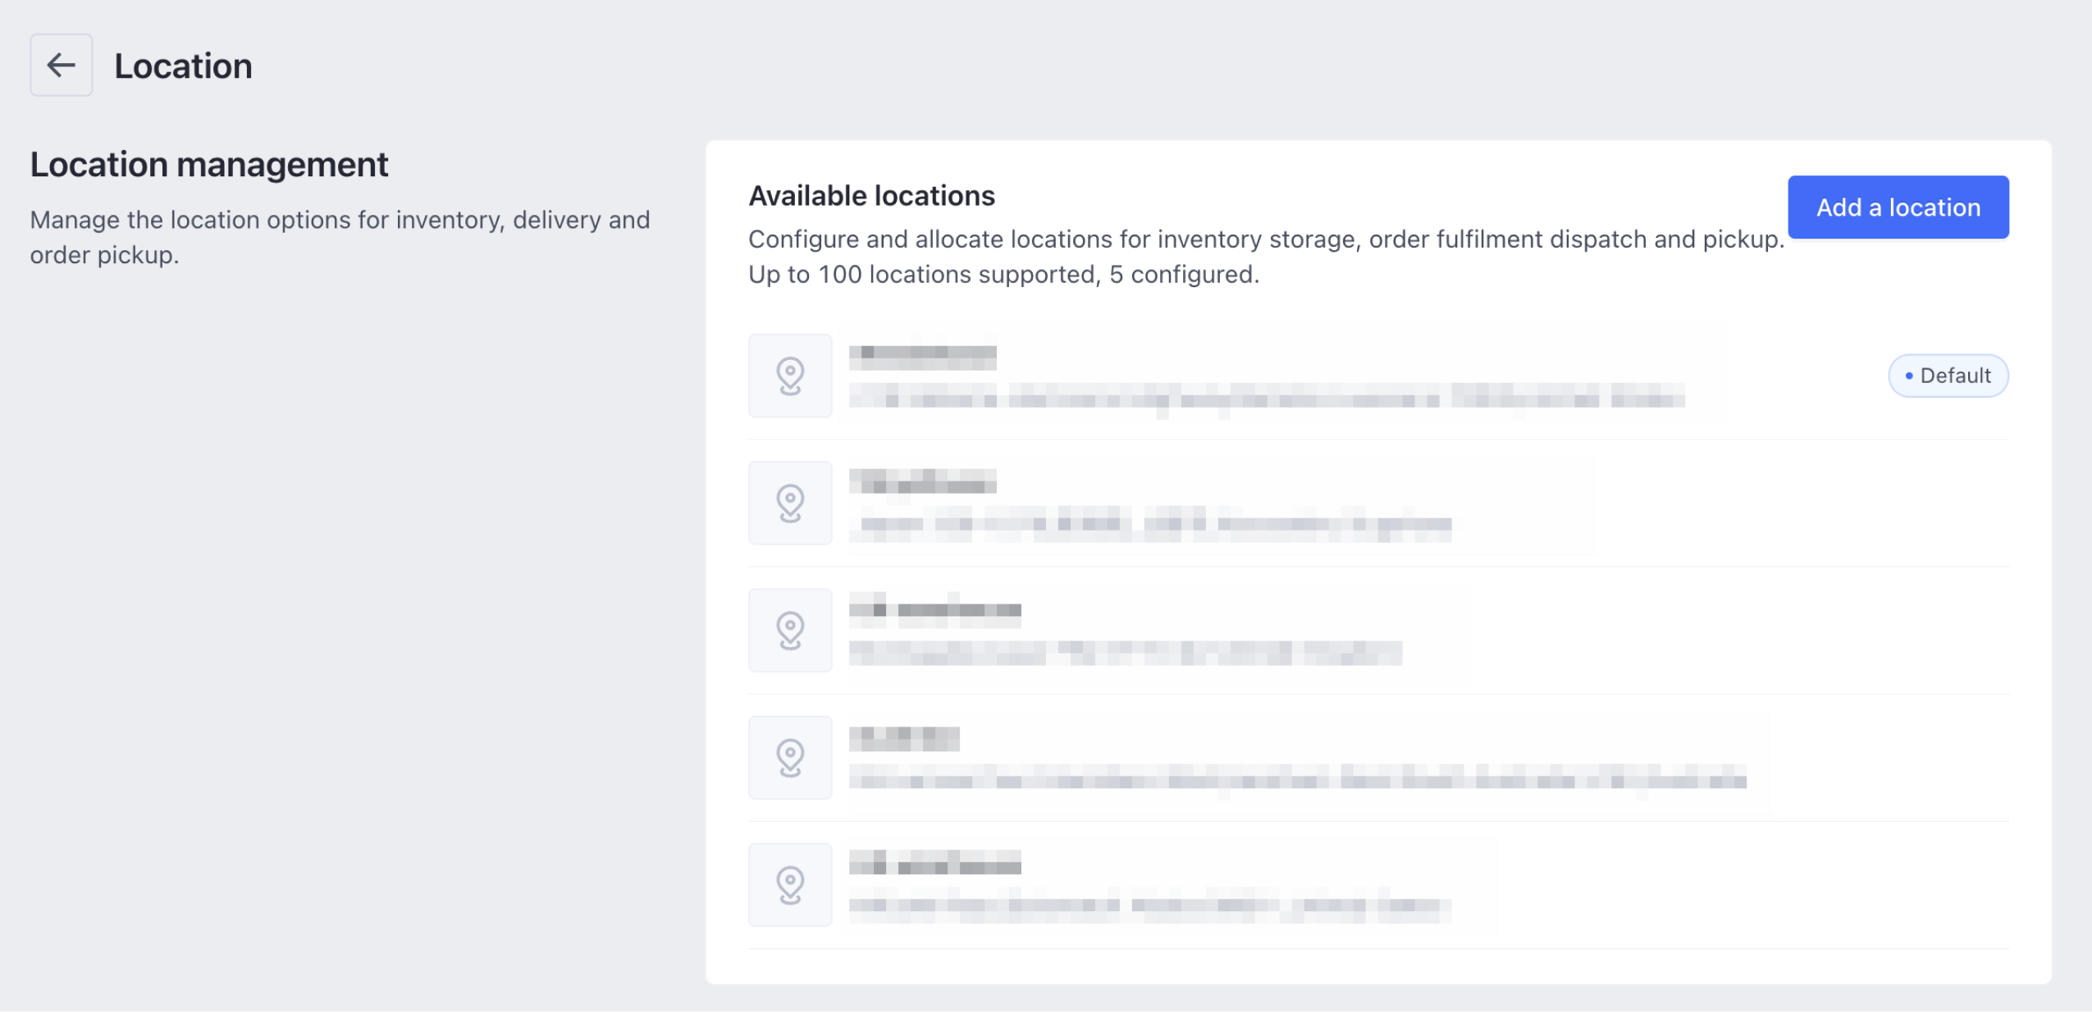Select the third location's blurred name
Image resolution: width=2092 pixels, height=1012 pixels.
coord(934,609)
